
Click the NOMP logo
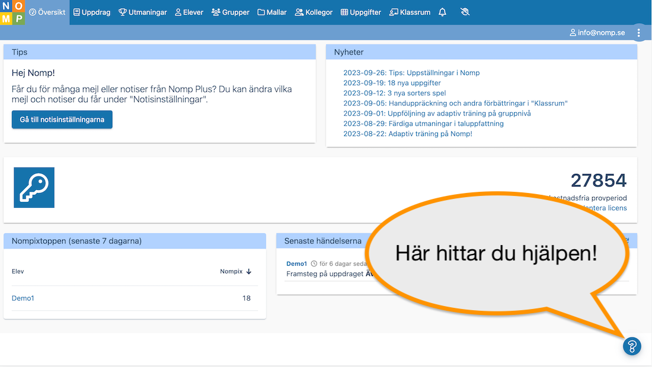click(x=12, y=12)
